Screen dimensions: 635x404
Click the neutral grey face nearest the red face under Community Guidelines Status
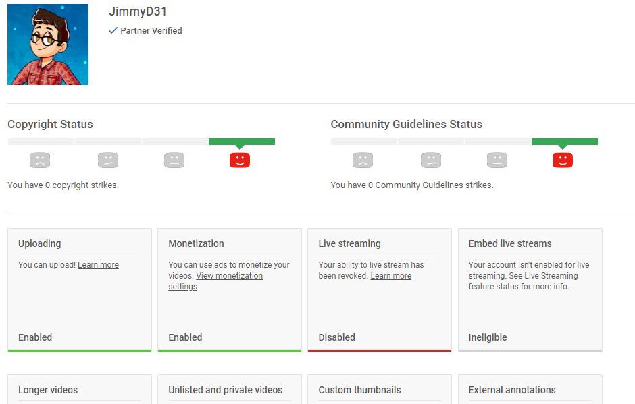(x=497, y=160)
